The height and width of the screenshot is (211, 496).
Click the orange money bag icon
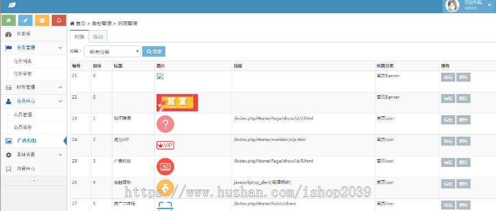pyautogui.click(x=165, y=188)
